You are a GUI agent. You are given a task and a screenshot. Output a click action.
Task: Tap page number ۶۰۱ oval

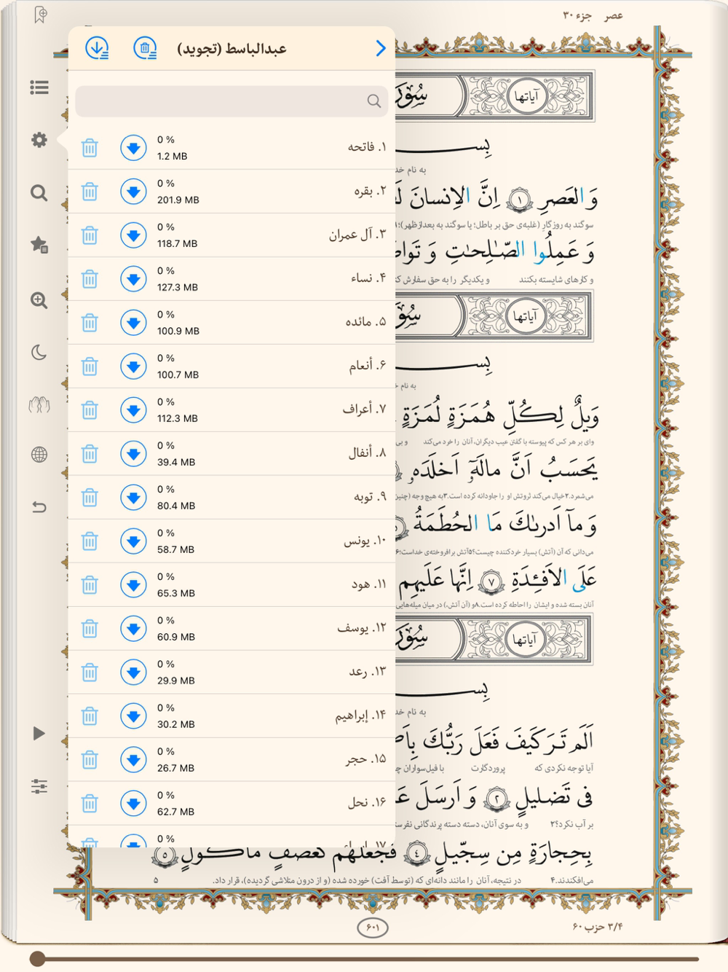(x=373, y=927)
